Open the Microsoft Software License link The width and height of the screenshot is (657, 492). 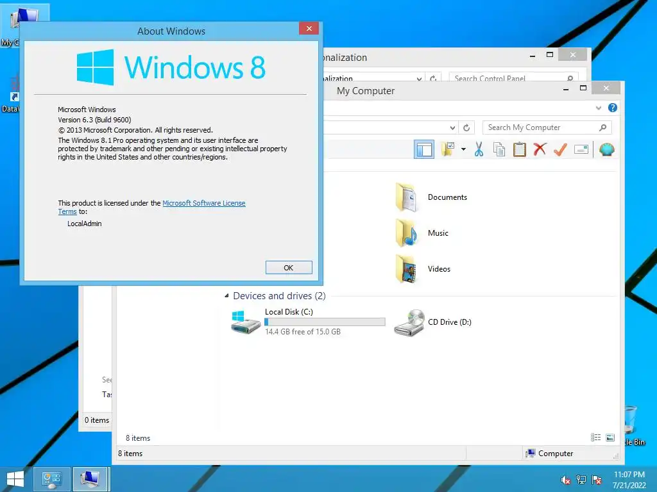pos(203,203)
